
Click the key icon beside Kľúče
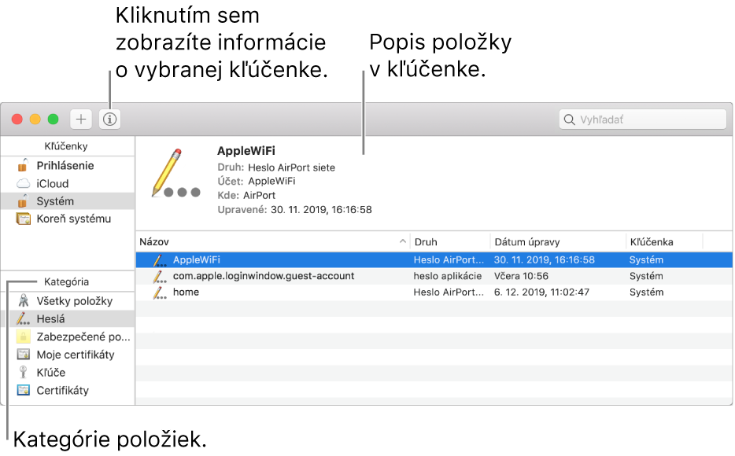pyautogui.click(x=23, y=372)
